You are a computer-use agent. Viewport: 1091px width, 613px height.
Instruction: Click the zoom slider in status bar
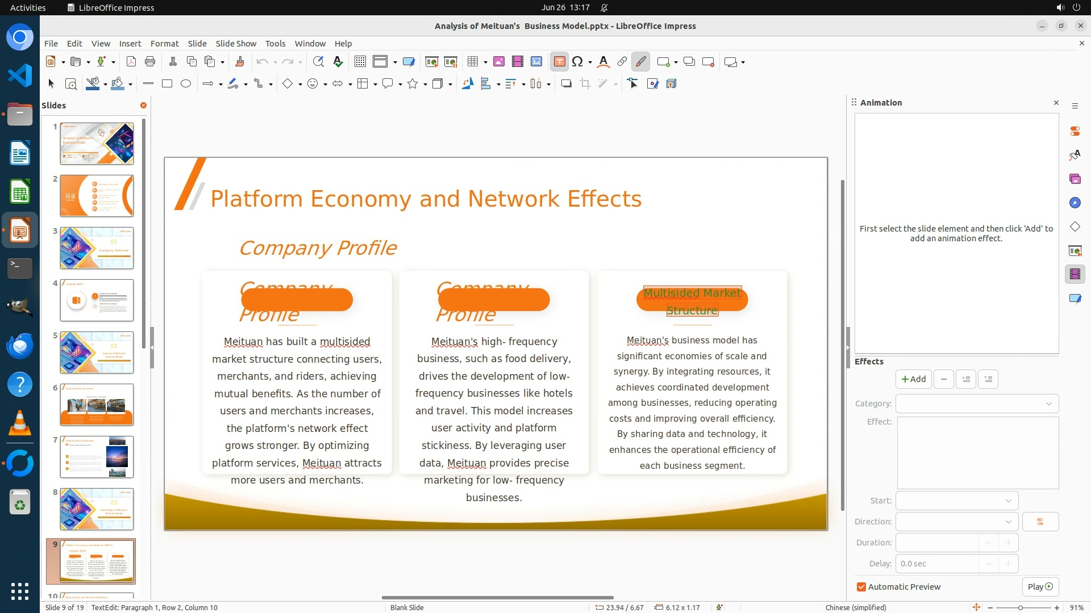pyautogui.click(x=1020, y=608)
